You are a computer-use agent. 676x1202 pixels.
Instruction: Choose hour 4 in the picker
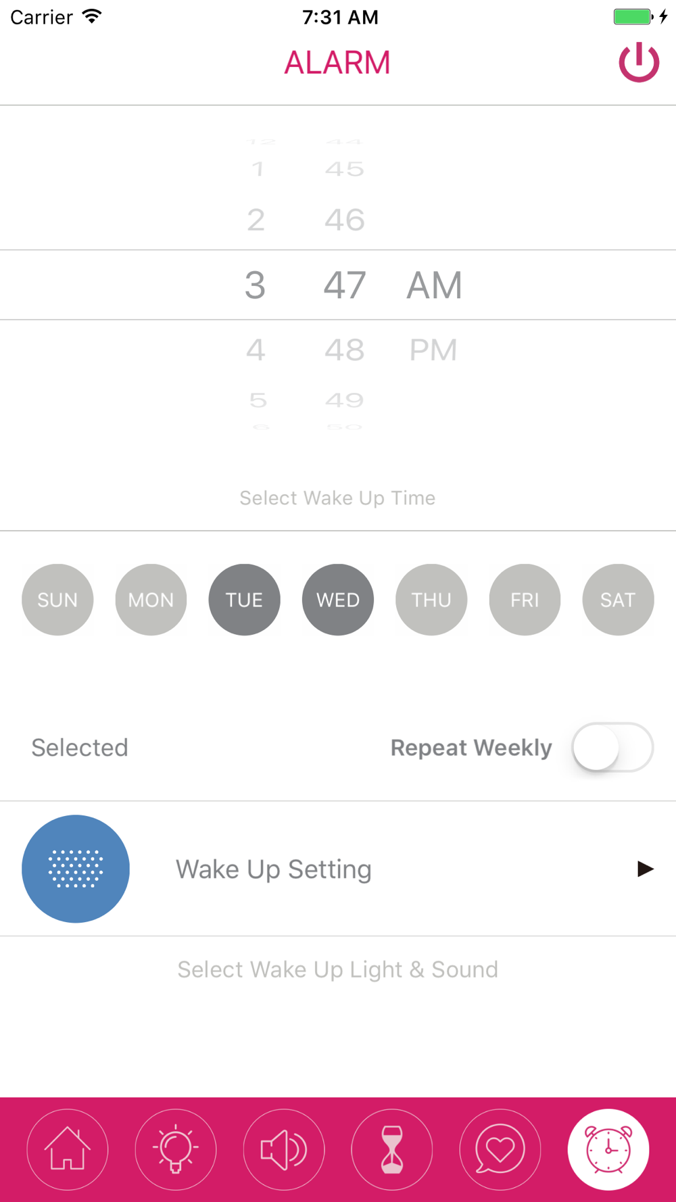[x=256, y=350]
